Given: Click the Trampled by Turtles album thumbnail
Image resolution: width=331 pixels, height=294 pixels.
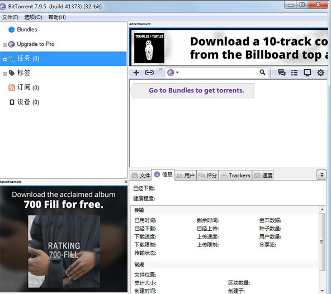Looking at the screenshot, I should tap(149, 48).
